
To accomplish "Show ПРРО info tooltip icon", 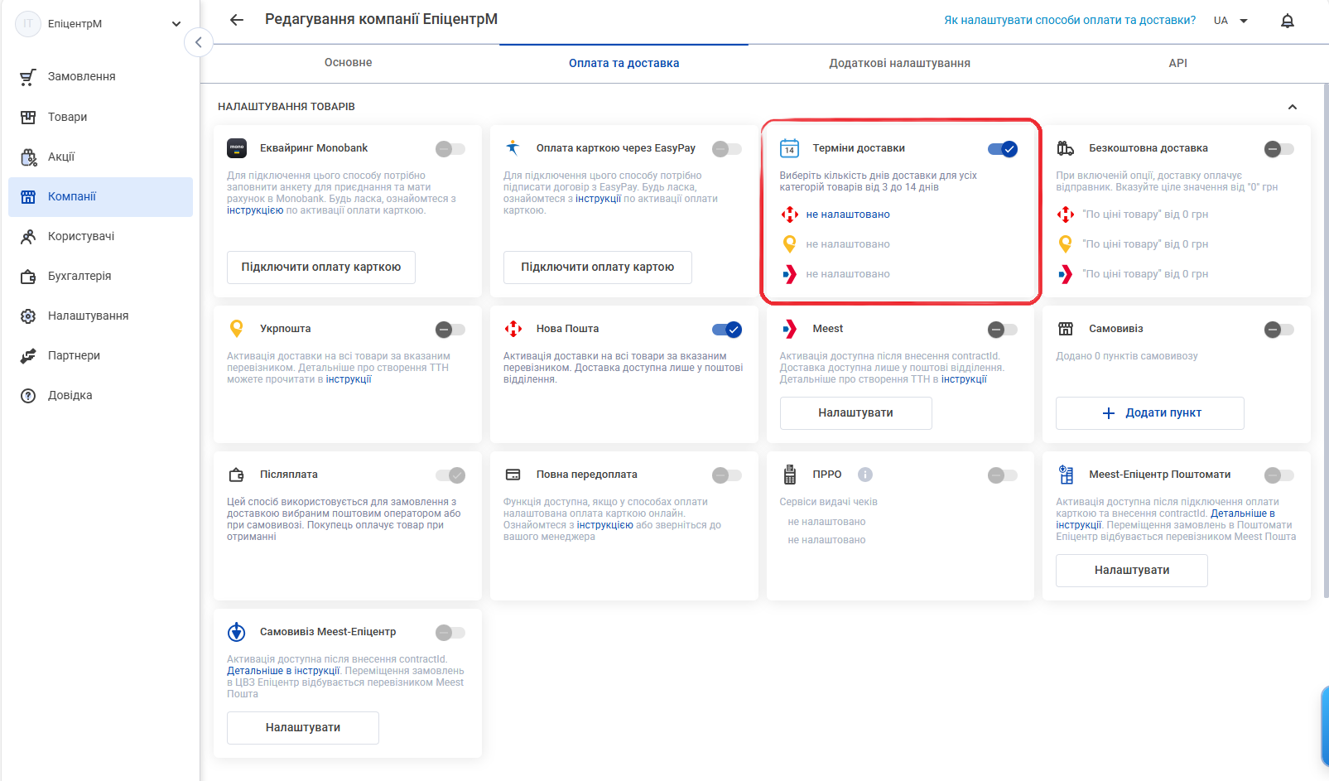I will click(865, 475).
